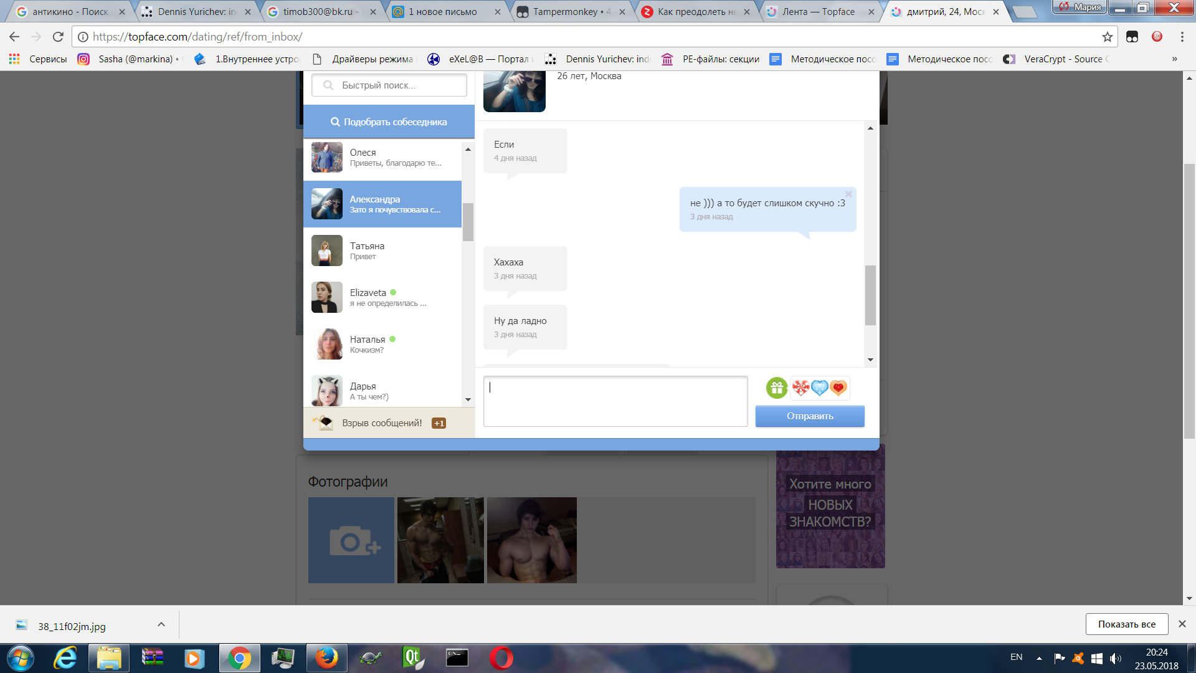
Task: Send the candy-striped heart gift
Action: coord(801,388)
